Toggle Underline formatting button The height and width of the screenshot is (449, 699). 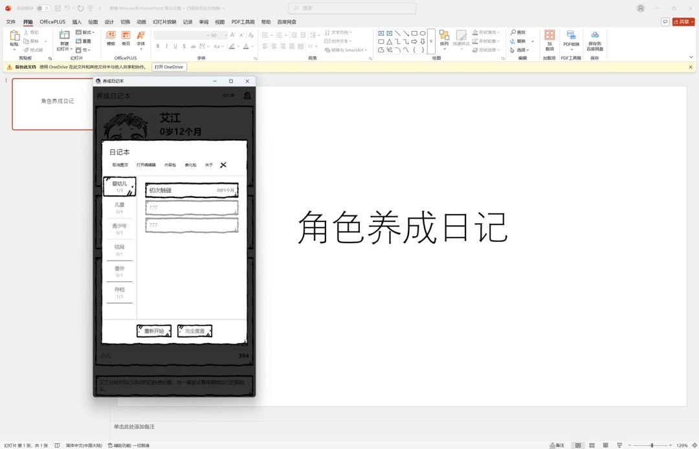[175, 46]
